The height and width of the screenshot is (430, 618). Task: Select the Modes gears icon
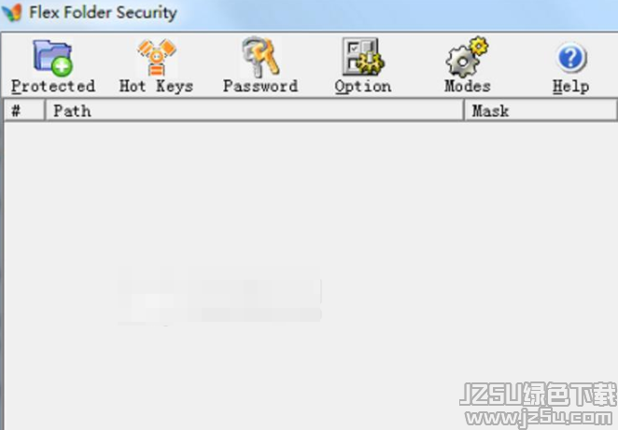click(x=467, y=57)
